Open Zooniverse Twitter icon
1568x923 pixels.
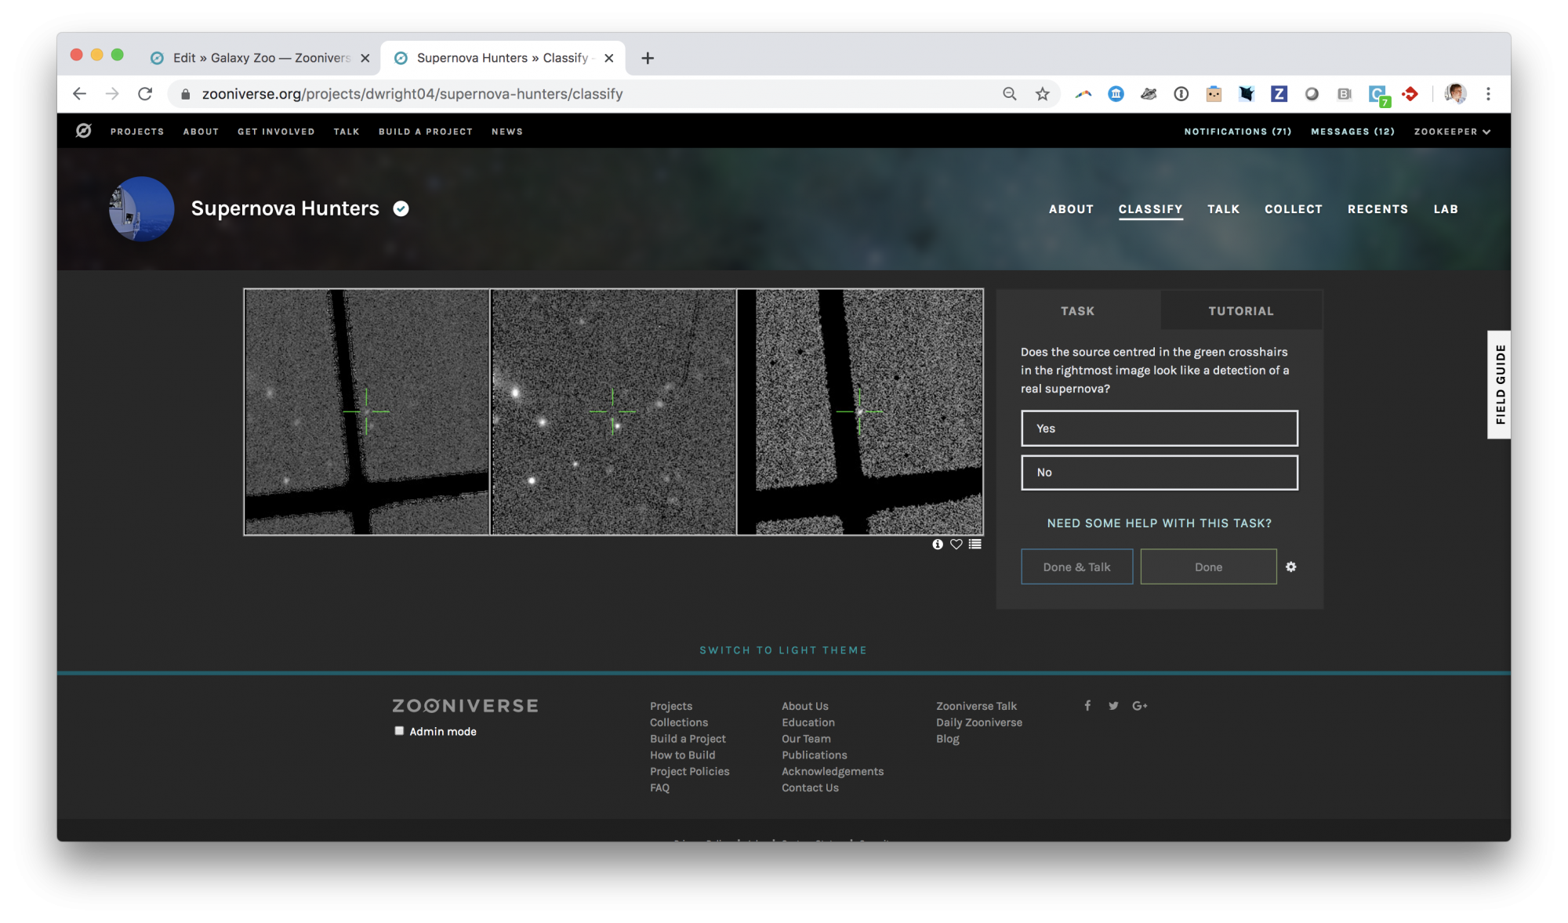1113,705
